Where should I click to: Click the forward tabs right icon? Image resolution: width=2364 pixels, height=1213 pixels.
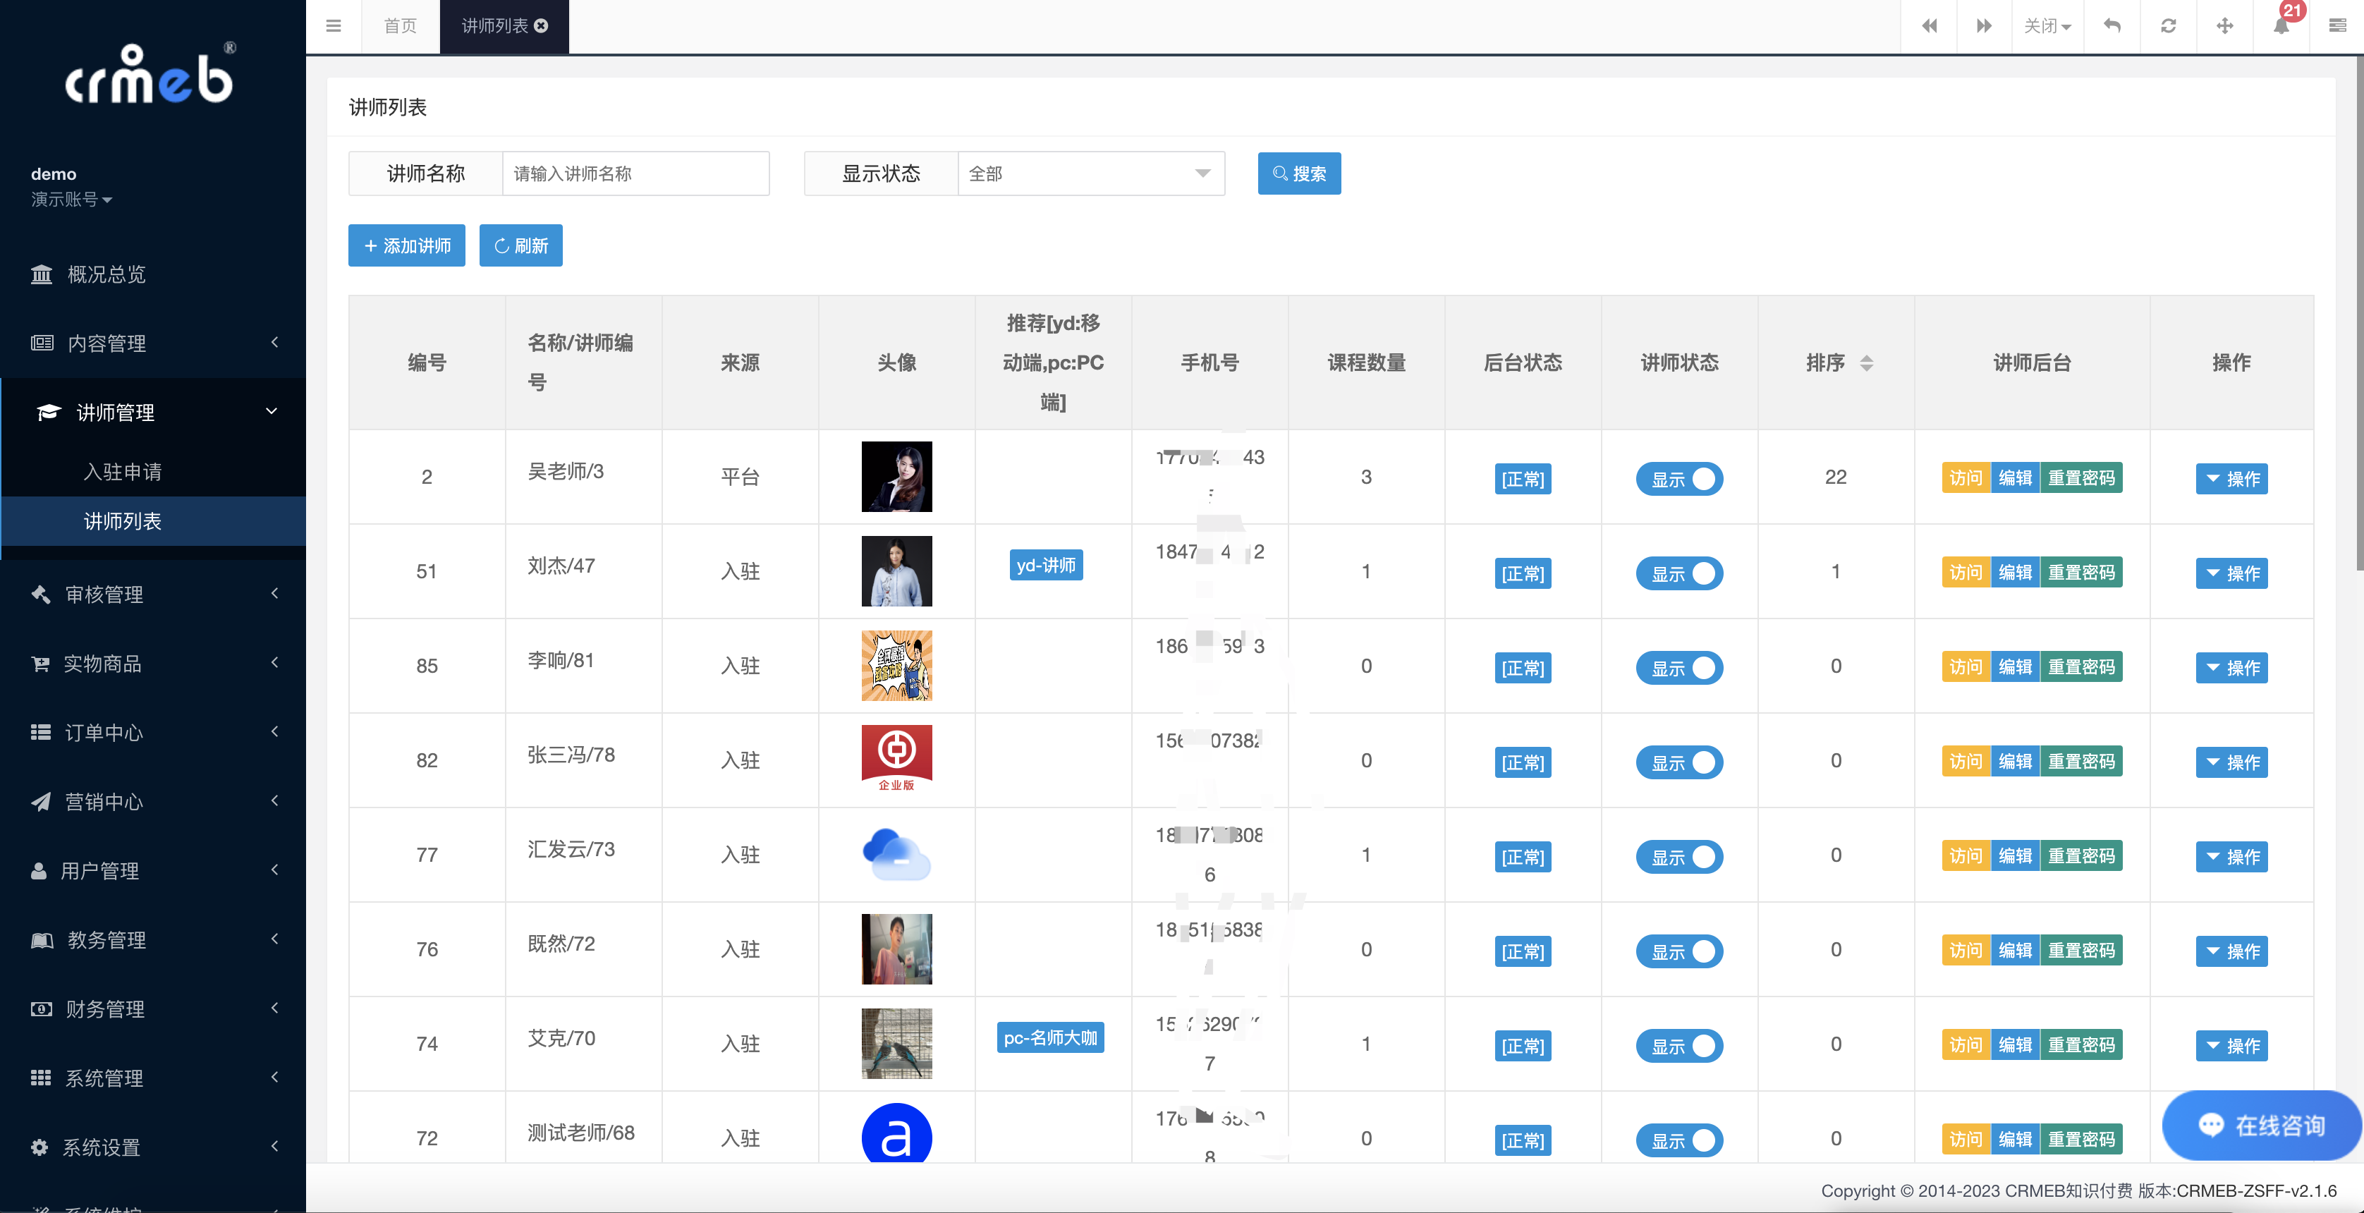tap(1984, 25)
